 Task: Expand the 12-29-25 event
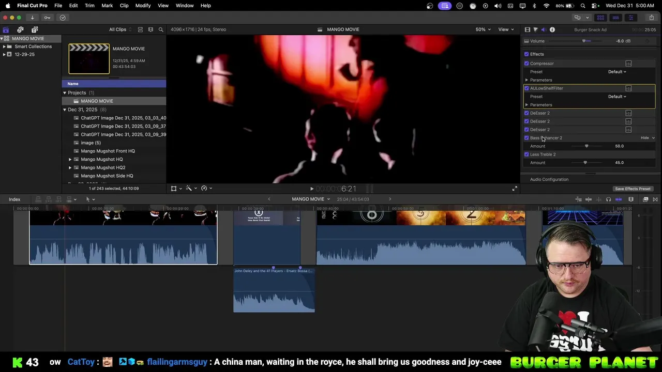click(x=4, y=55)
